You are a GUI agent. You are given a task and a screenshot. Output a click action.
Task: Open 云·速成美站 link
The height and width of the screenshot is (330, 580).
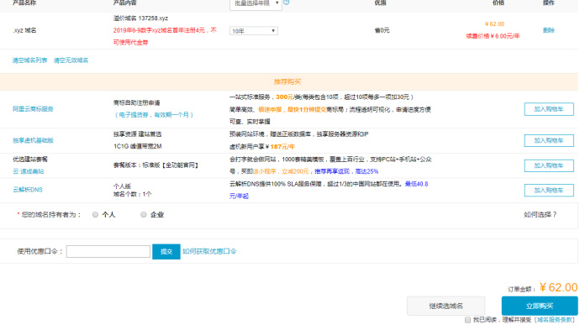click(29, 171)
